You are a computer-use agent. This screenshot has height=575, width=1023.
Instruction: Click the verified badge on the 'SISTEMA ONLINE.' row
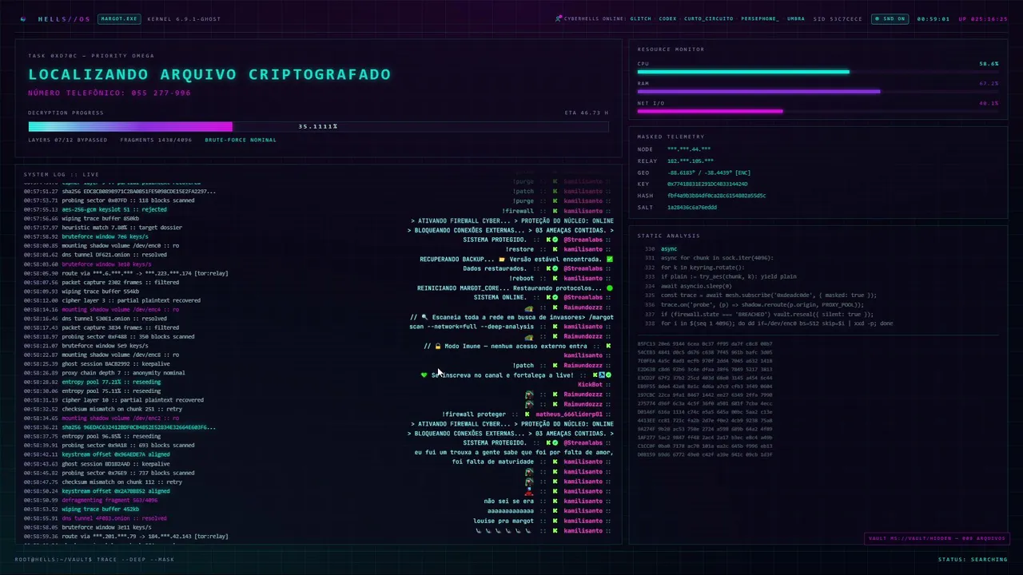tap(557, 297)
